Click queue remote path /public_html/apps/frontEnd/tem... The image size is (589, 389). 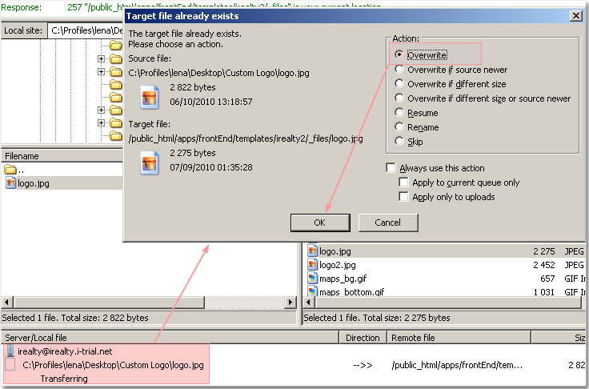(457, 365)
